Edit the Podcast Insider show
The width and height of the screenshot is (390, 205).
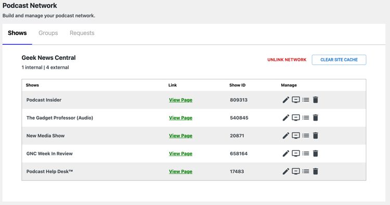(286, 100)
